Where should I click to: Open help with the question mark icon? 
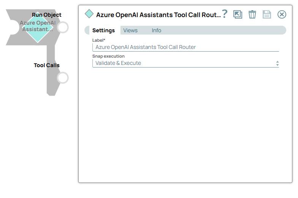click(x=225, y=14)
